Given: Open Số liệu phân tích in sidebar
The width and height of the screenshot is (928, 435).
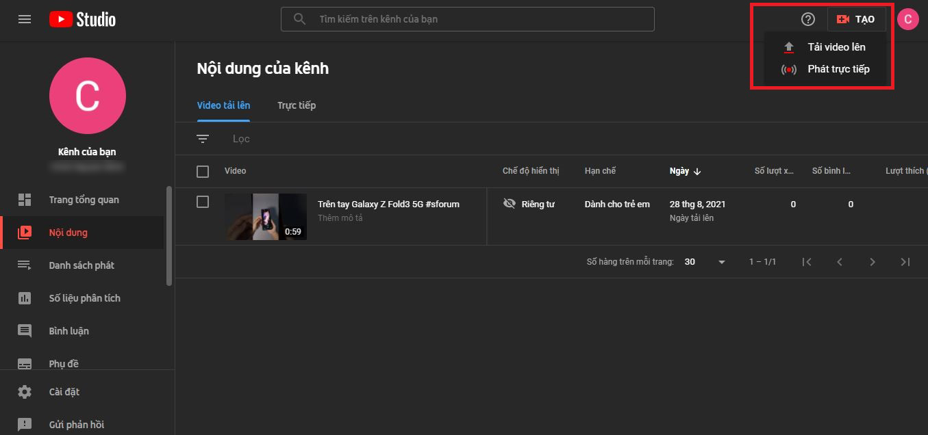Looking at the screenshot, I should 84,298.
